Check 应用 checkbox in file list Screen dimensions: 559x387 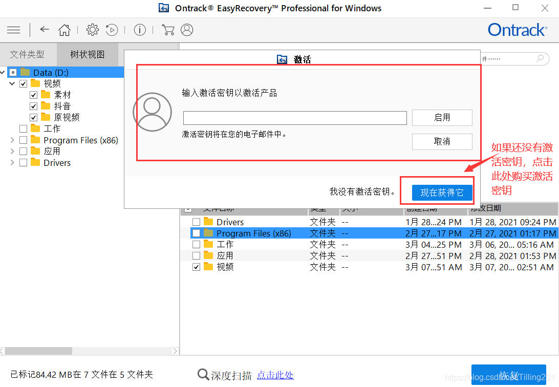point(196,255)
